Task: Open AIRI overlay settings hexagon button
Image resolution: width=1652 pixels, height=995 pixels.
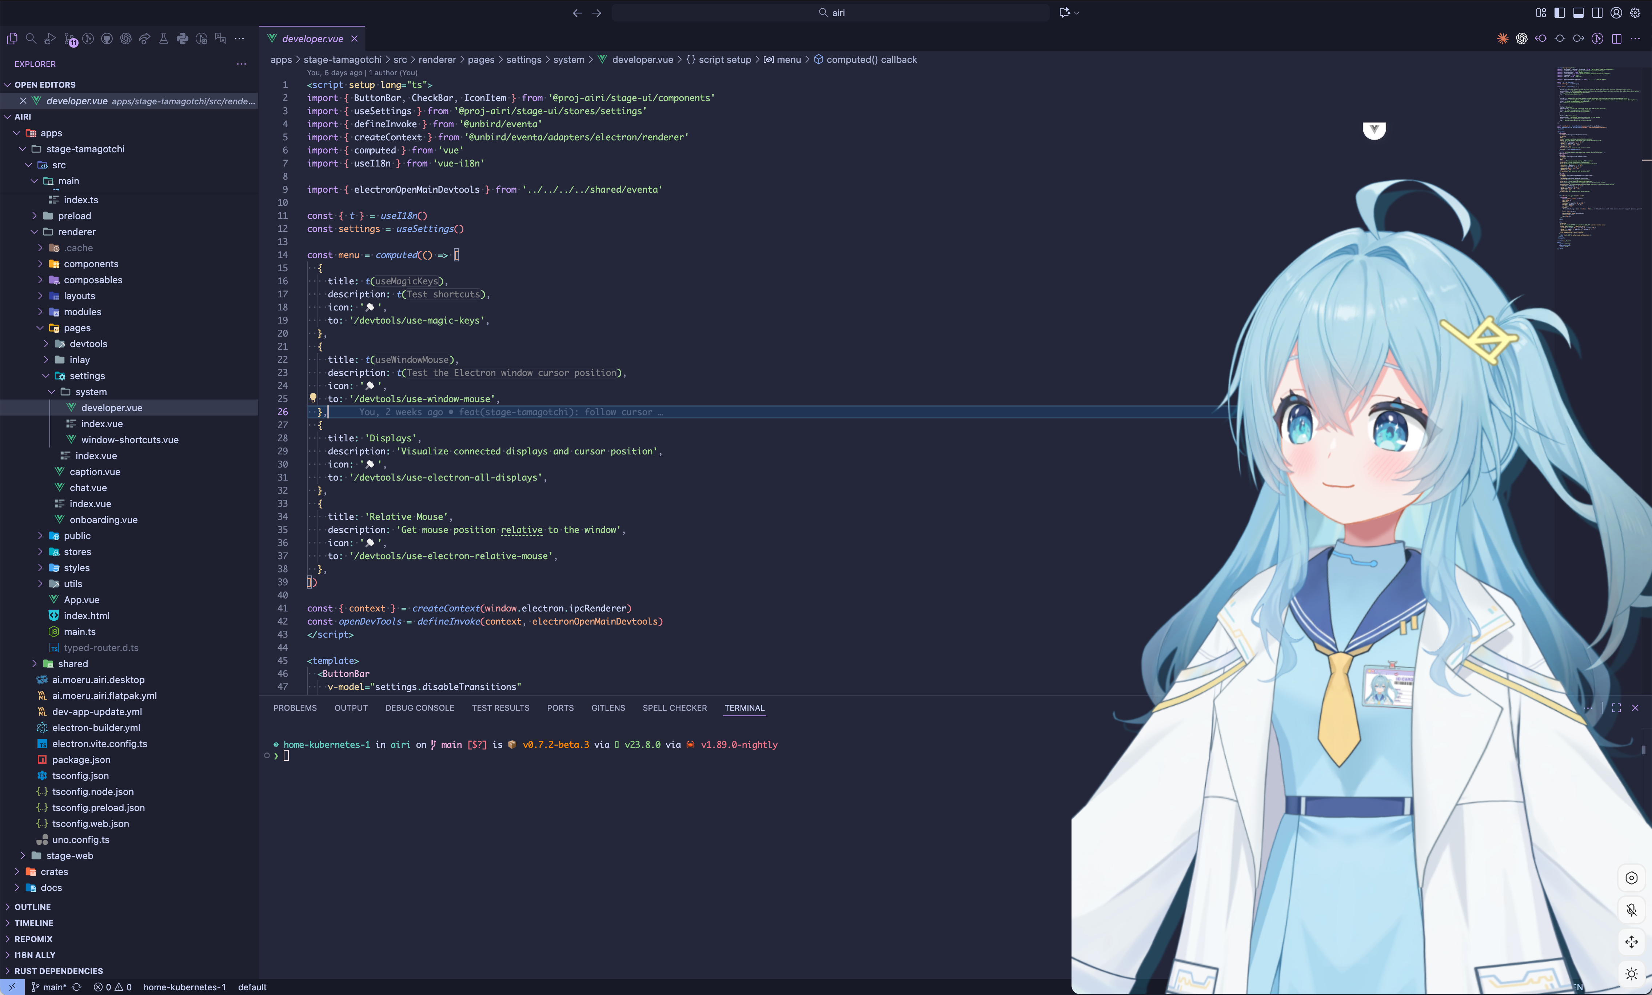Action: (x=1631, y=878)
